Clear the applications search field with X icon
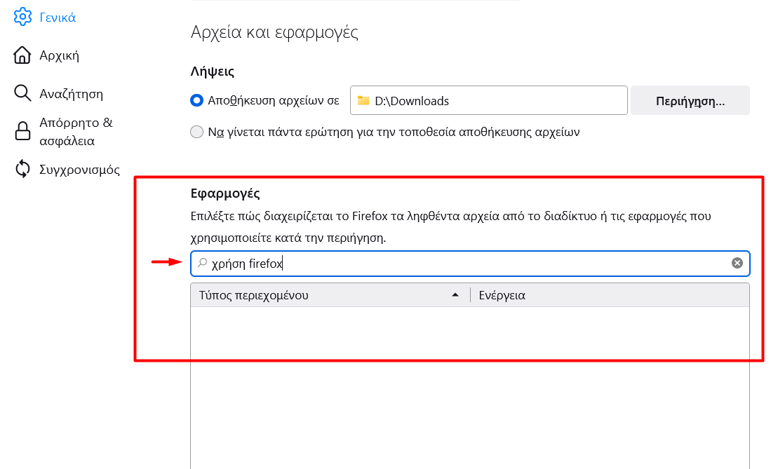The image size is (778, 469). click(737, 263)
